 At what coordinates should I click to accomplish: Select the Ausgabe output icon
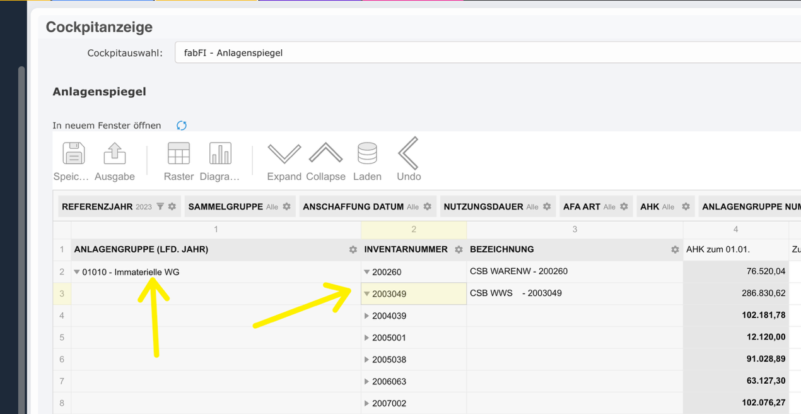tap(114, 153)
